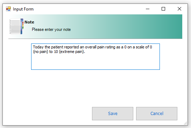The width and height of the screenshot is (191, 128).
Task: Close the Input Form dialog
Action: [x=179, y=9]
